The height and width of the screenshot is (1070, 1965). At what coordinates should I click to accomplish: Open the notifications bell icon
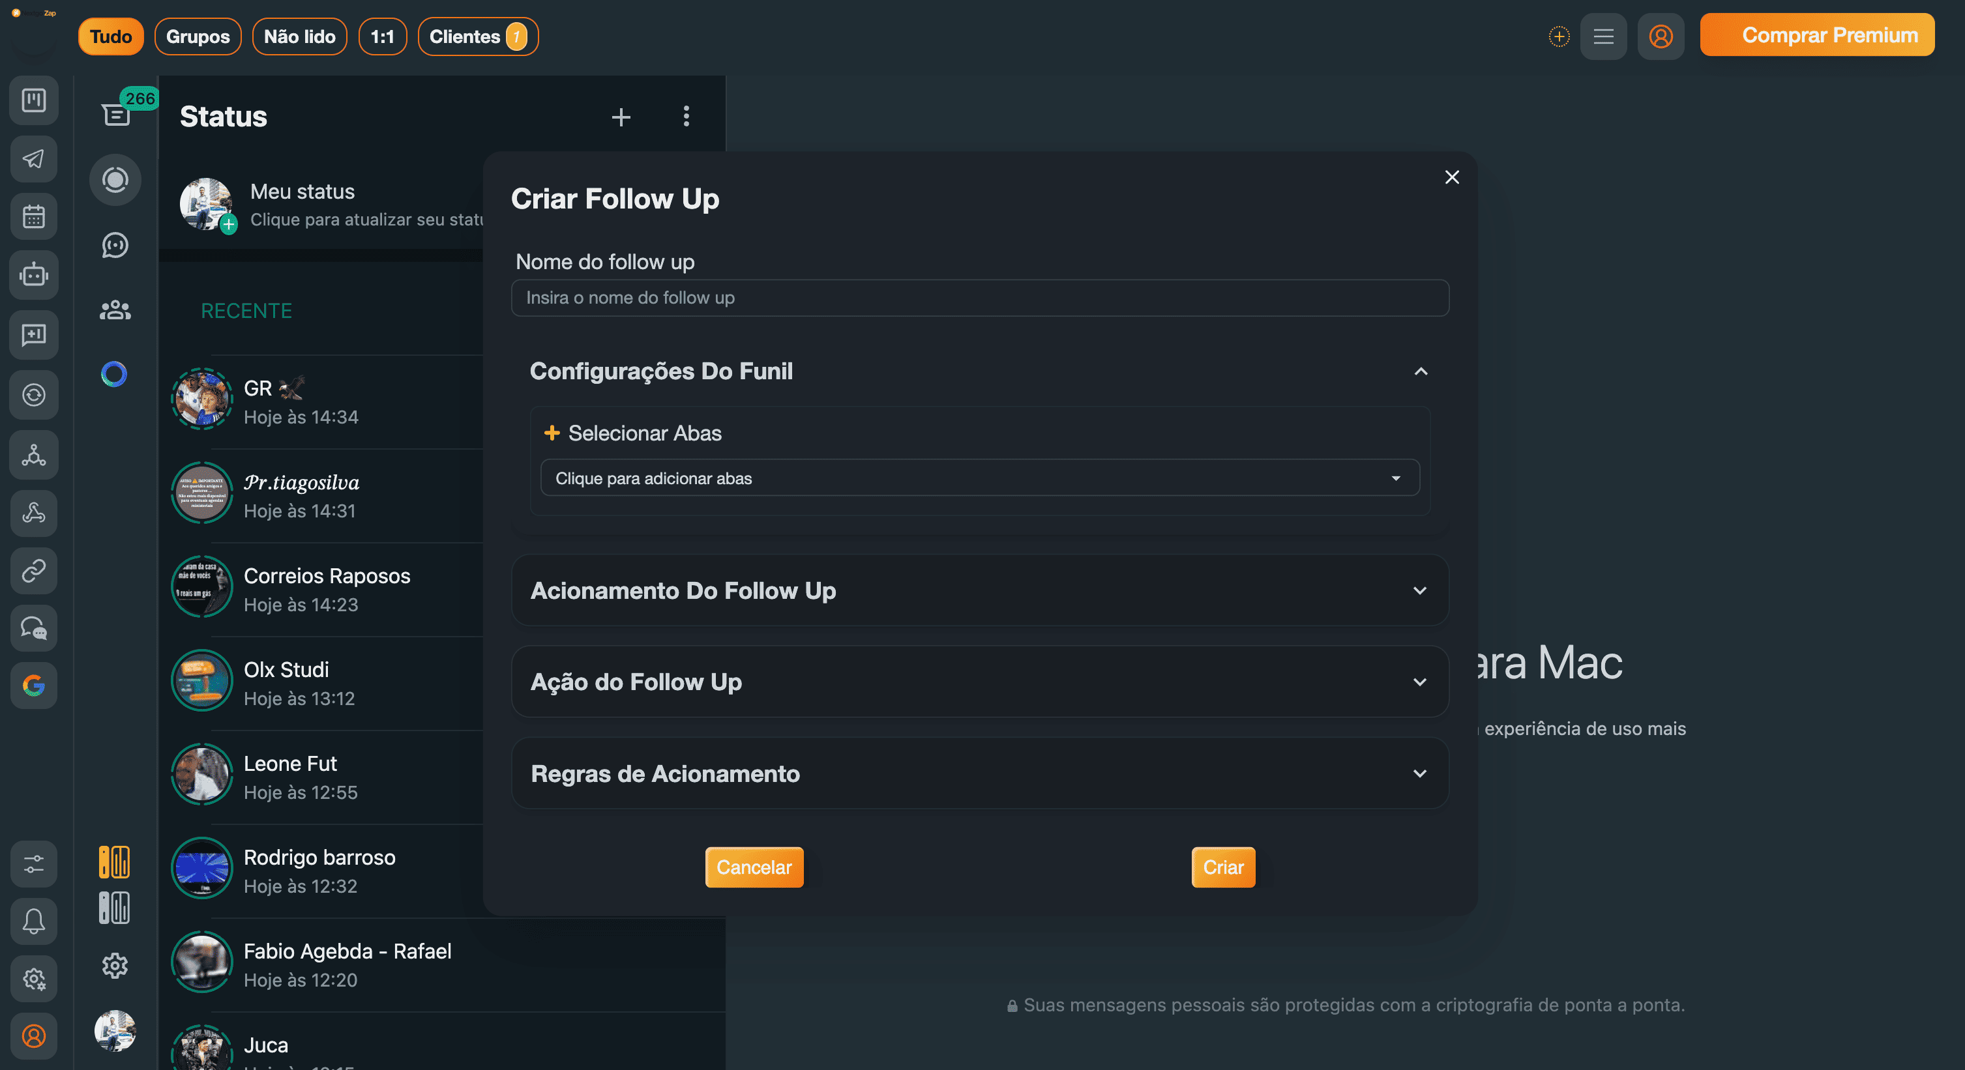[x=33, y=921]
